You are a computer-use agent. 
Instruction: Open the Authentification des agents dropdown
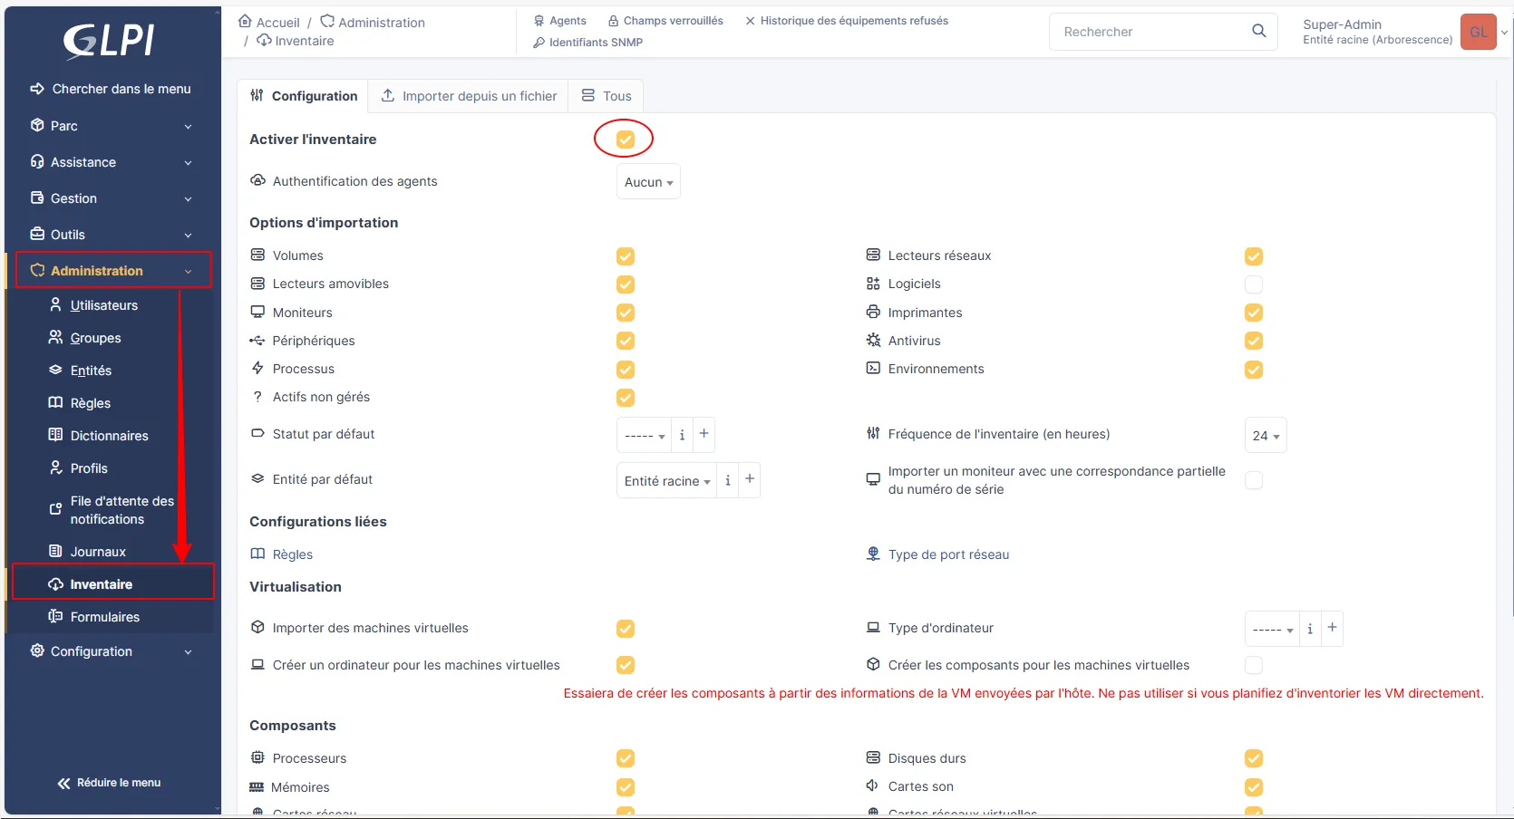(648, 182)
